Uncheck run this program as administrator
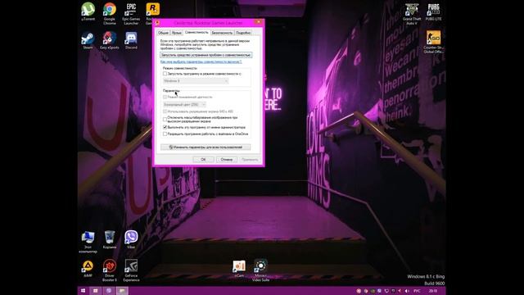Image resolution: width=524 pixels, height=295 pixels. pos(165,128)
